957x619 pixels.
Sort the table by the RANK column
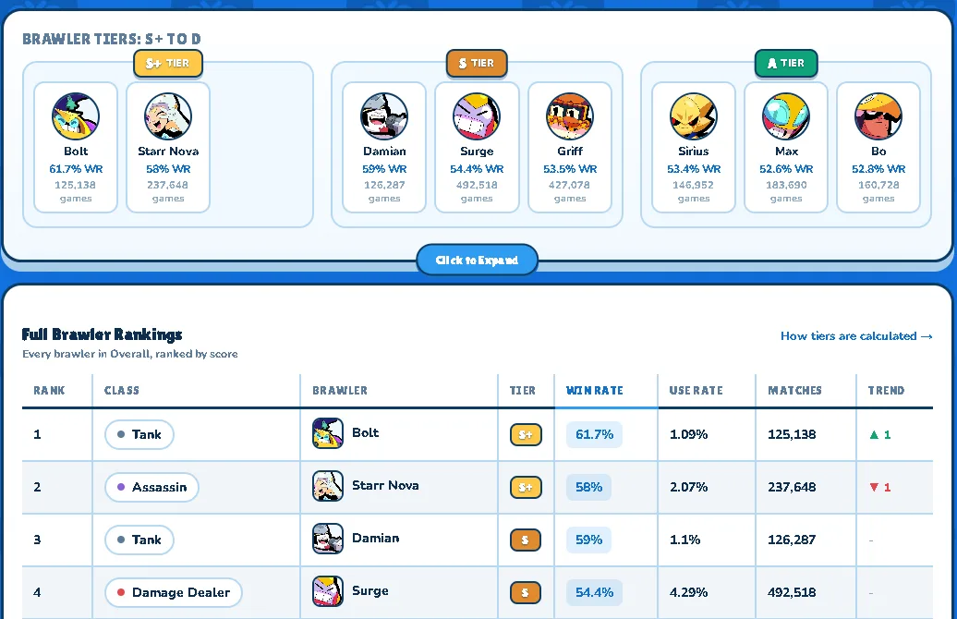pyautogui.click(x=50, y=390)
